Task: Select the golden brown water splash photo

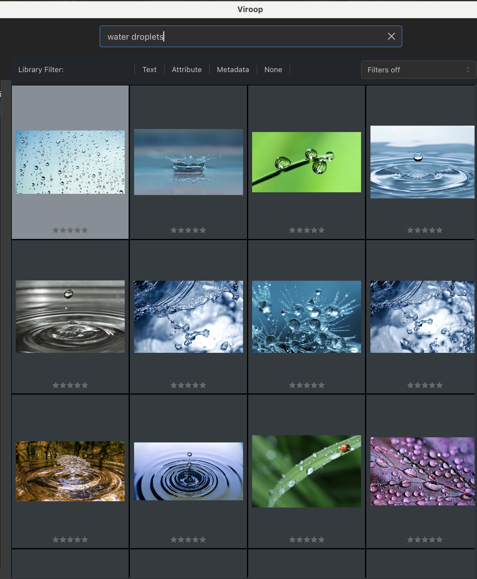Action: pyautogui.click(x=70, y=471)
